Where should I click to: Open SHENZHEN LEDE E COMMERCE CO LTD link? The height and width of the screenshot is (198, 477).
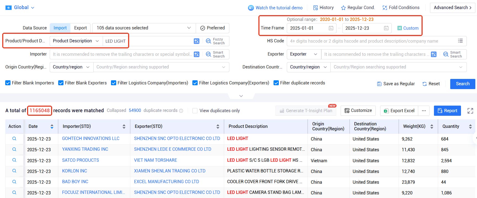173,149
